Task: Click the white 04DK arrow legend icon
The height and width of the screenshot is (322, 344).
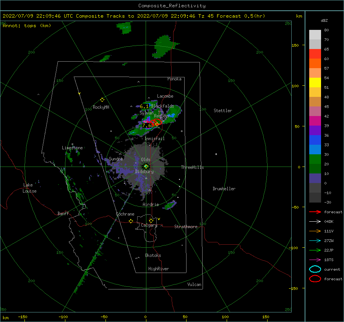Action: point(315,221)
